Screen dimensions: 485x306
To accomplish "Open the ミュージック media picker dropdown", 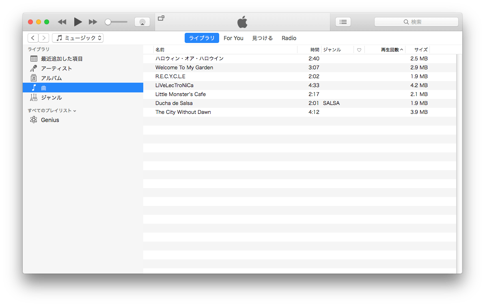I will [78, 38].
